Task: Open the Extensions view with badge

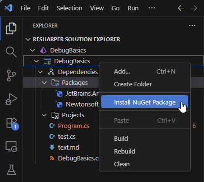Action: (x=12, y=124)
